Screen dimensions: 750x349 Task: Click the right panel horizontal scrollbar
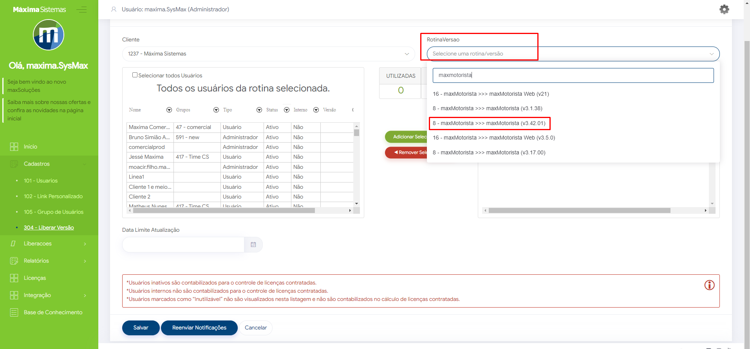click(580, 211)
